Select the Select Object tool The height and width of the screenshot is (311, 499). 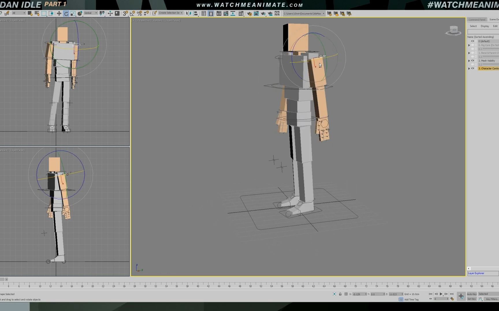tap(30, 13)
